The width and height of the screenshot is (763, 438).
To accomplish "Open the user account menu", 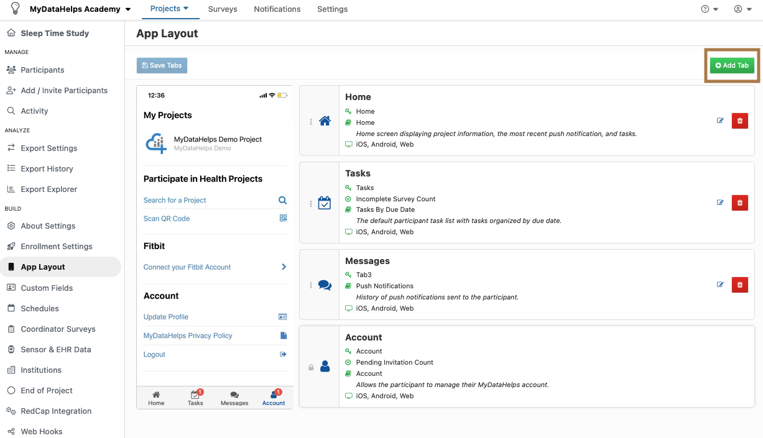I will (x=742, y=9).
